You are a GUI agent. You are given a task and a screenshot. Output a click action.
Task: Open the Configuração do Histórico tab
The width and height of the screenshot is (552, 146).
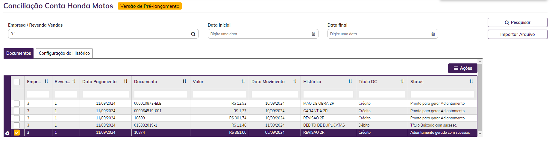point(64,53)
